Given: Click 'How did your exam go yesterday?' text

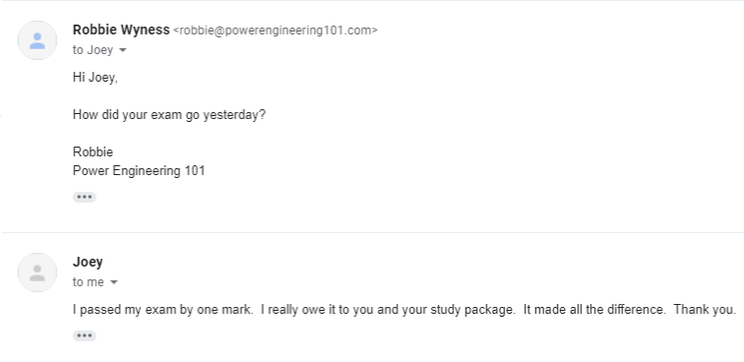Looking at the screenshot, I should 169,115.
